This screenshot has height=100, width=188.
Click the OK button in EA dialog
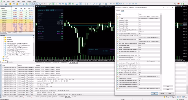(x=154, y=93)
